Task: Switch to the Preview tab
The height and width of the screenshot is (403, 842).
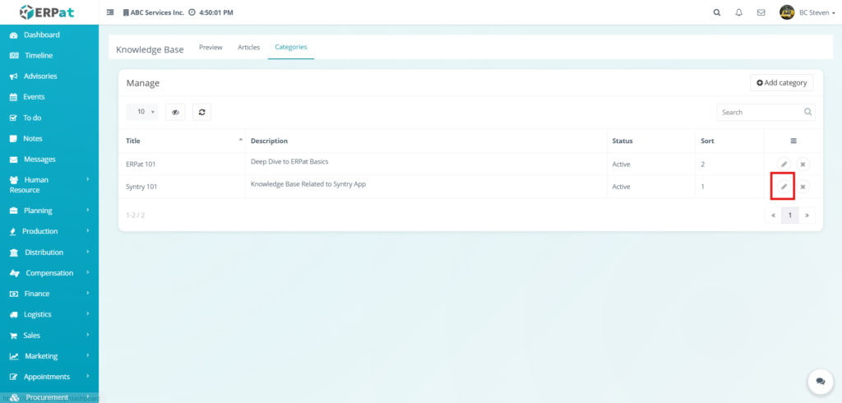Action: [x=210, y=48]
